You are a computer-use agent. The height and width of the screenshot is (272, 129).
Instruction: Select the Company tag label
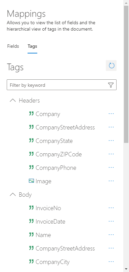[x=48, y=114]
